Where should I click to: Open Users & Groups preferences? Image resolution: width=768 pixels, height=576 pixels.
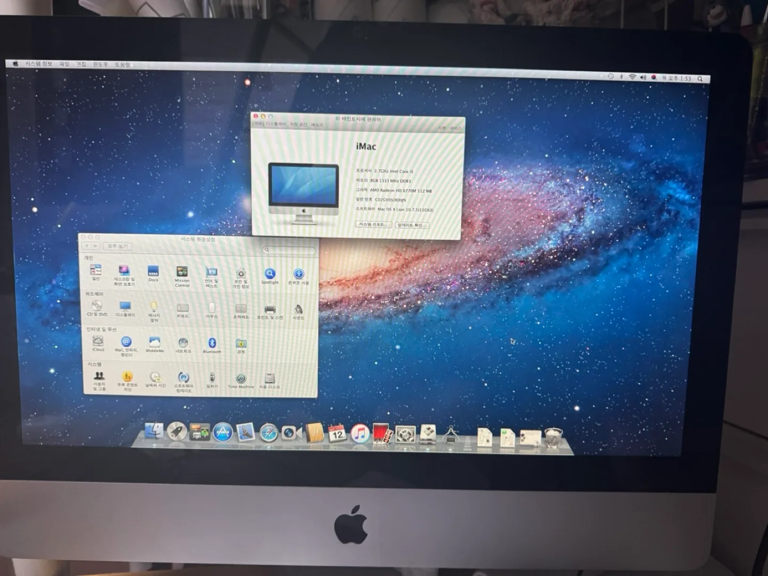99,381
